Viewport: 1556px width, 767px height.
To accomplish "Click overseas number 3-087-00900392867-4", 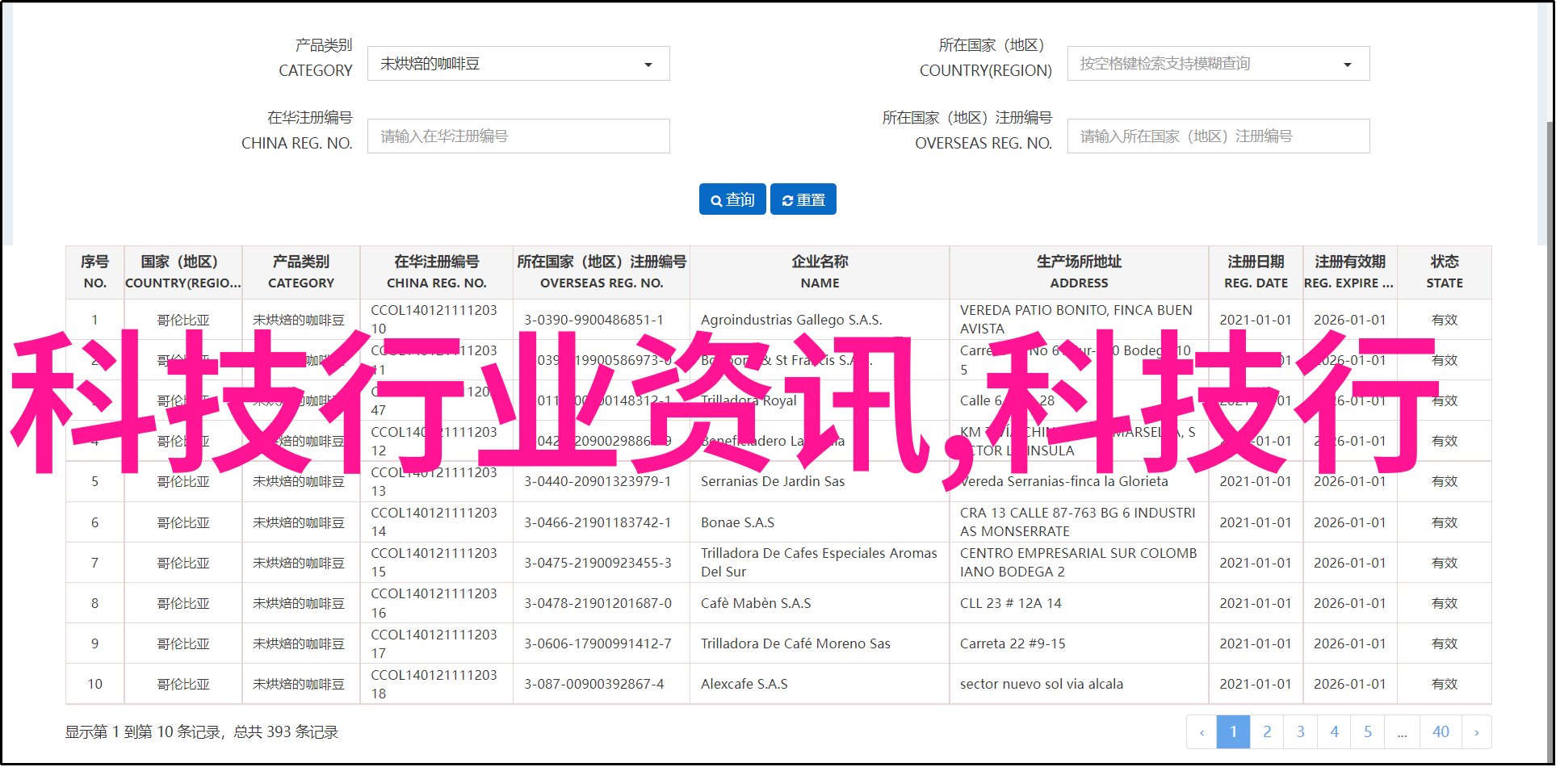I will (x=593, y=684).
